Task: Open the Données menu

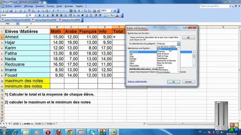Action: click(x=69, y=6)
